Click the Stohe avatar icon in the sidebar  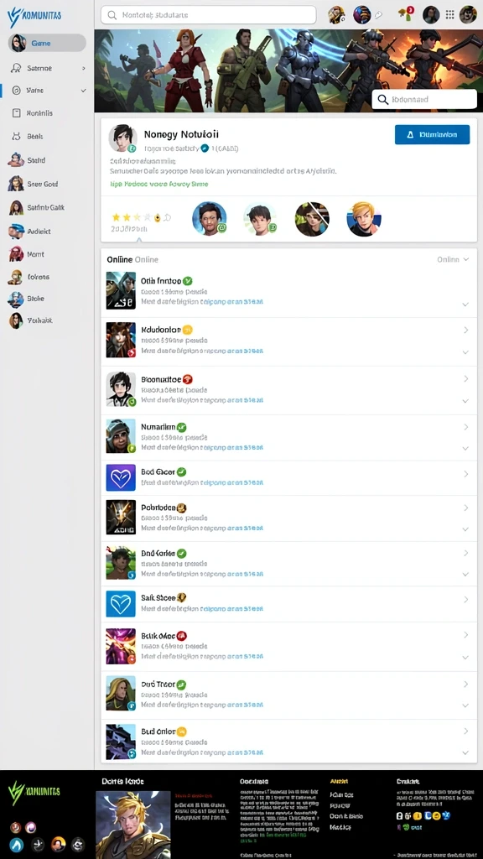[16, 299]
